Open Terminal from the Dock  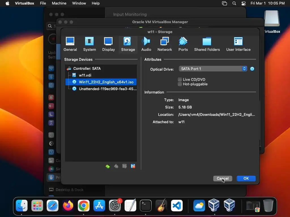pos(146,206)
